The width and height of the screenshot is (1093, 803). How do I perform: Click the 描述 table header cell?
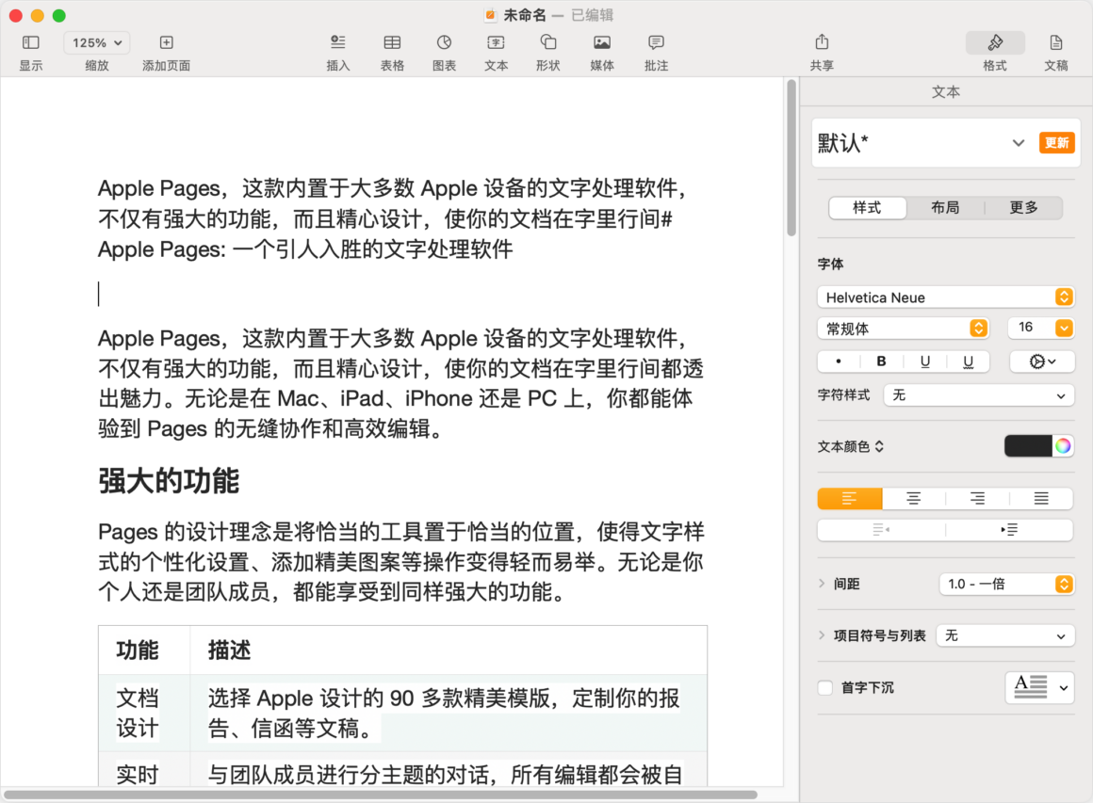click(x=449, y=650)
